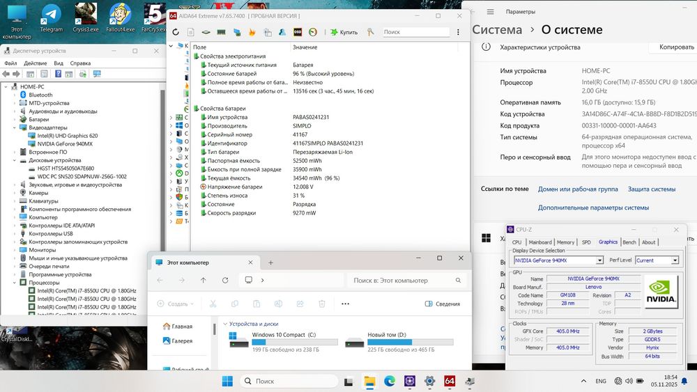The width and height of the screenshot is (697, 392).
Task: Switch to the Bench tab in CPU-Z
Action: point(629,242)
